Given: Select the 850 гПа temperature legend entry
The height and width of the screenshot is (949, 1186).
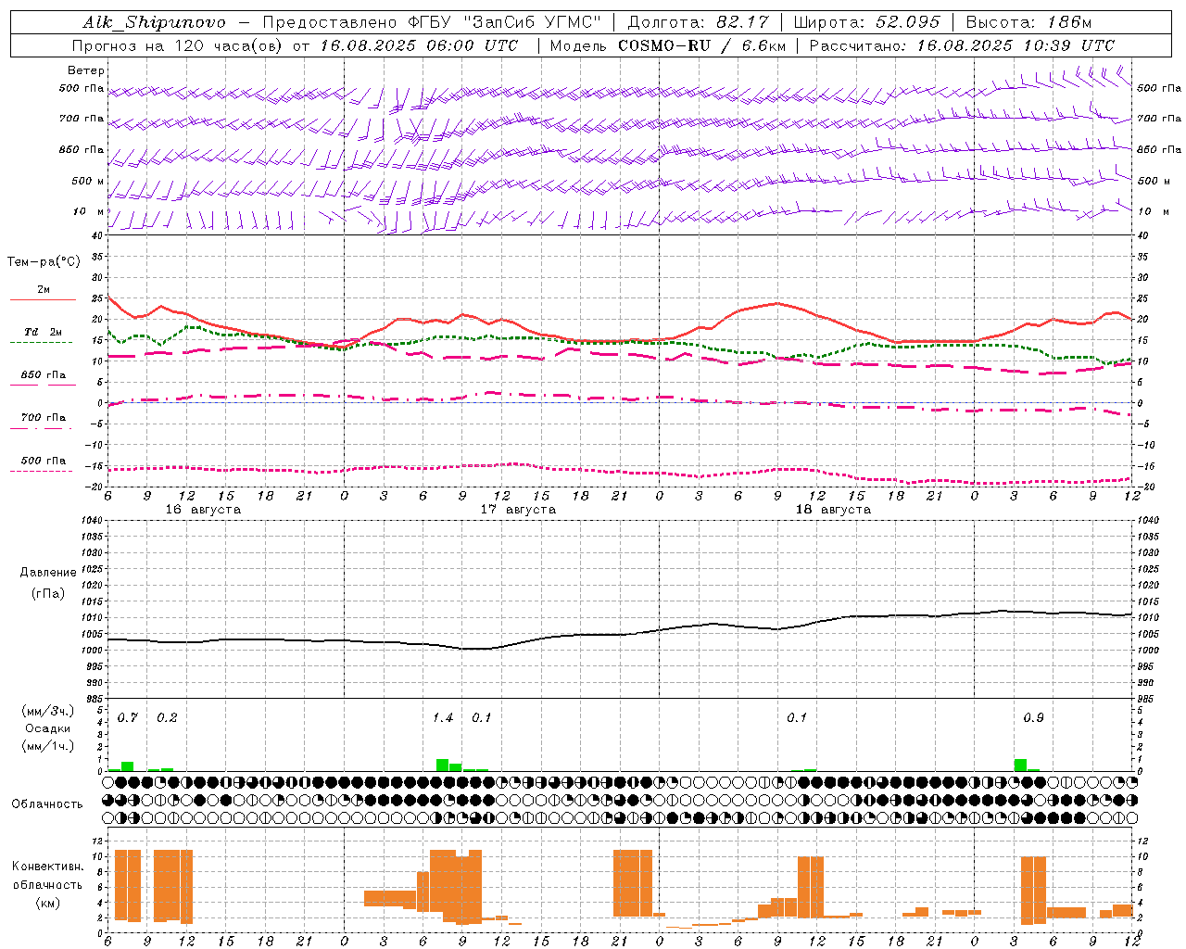Looking at the screenshot, I should click(x=44, y=375).
